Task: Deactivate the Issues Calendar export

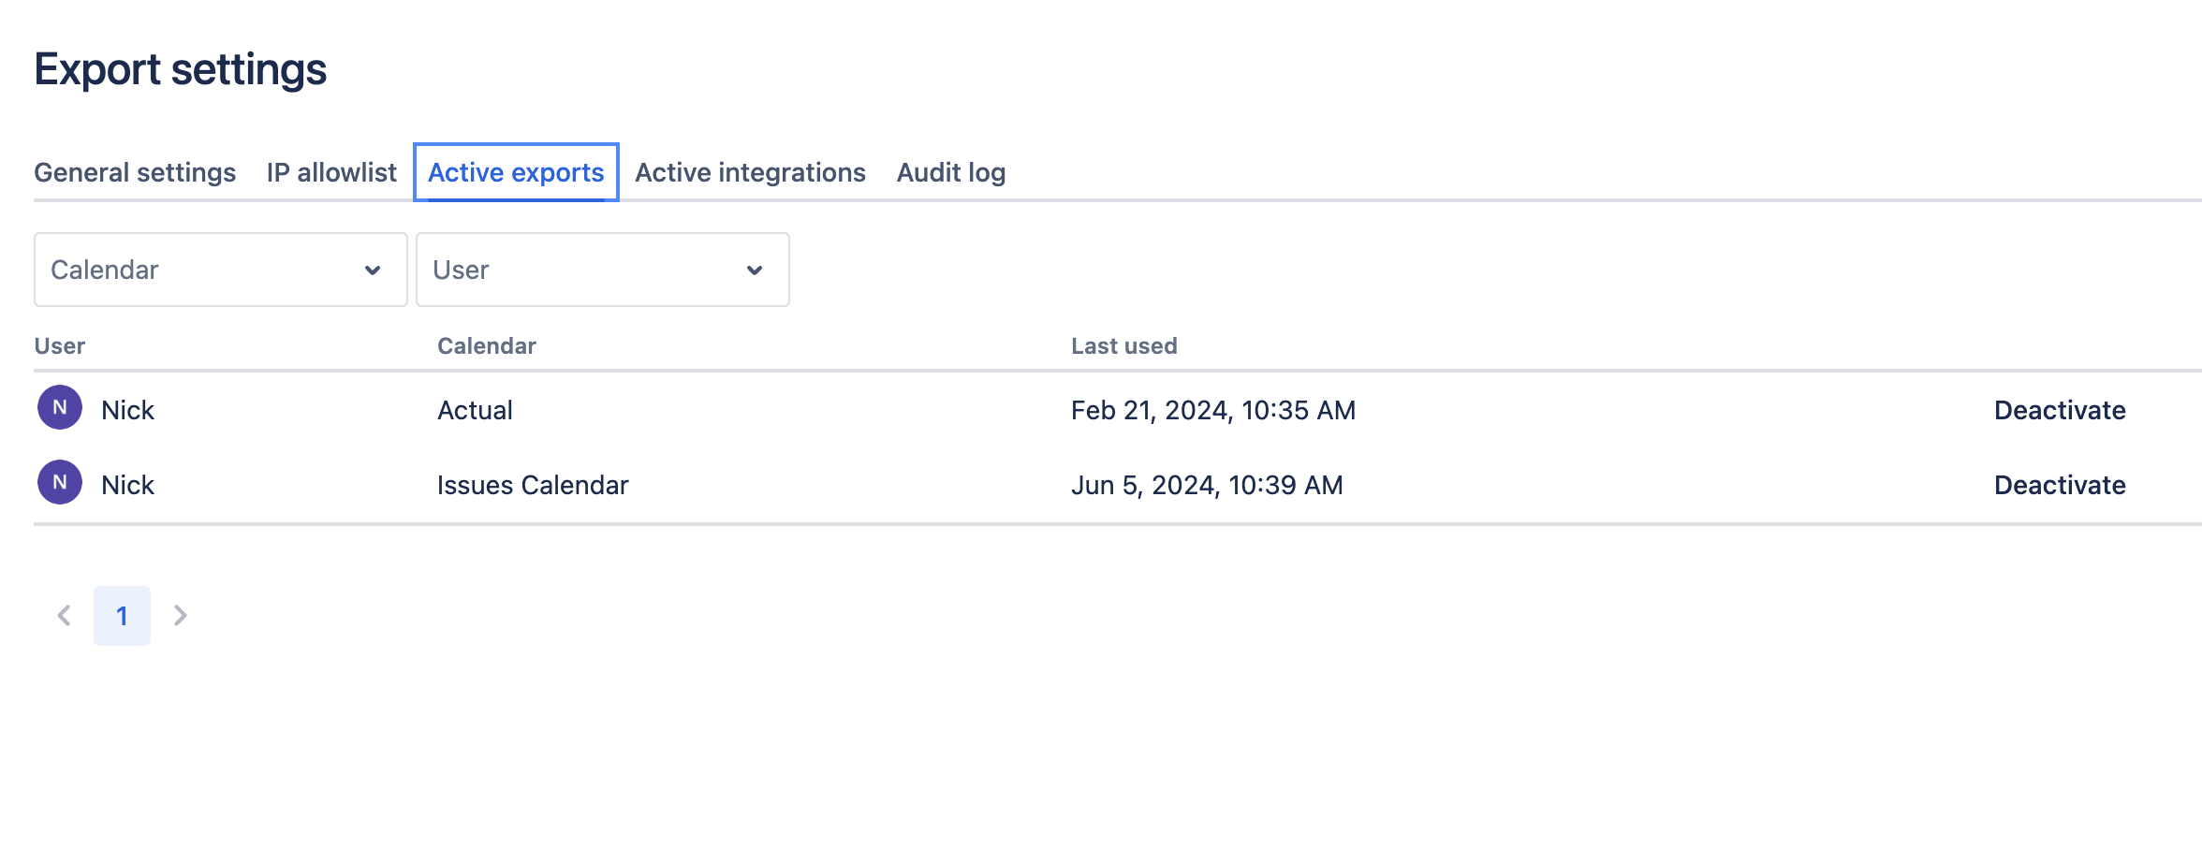Action: [x=2060, y=485]
